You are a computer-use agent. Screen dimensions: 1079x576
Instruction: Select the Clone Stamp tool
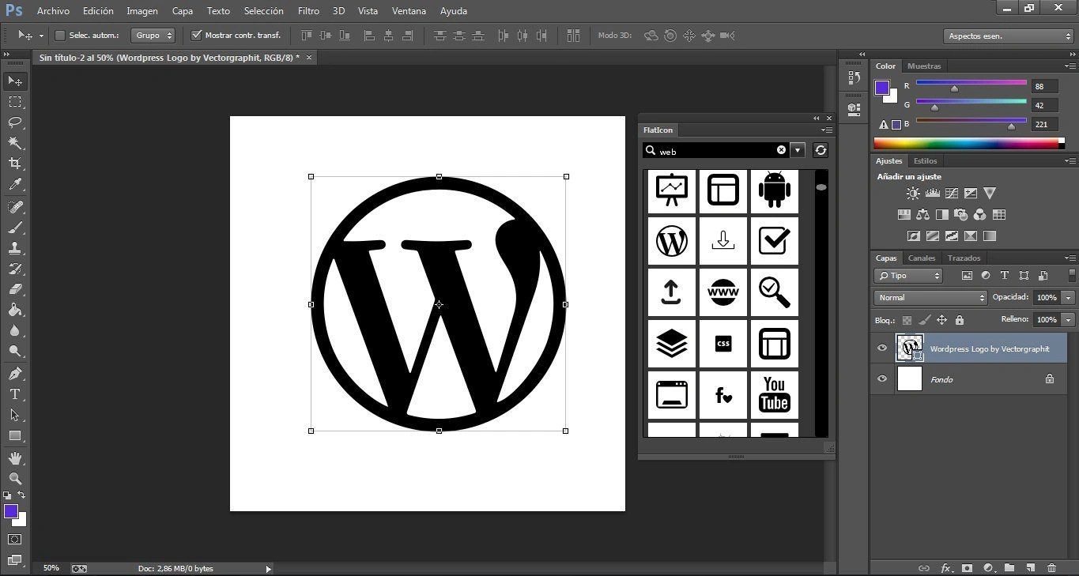tap(15, 248)
